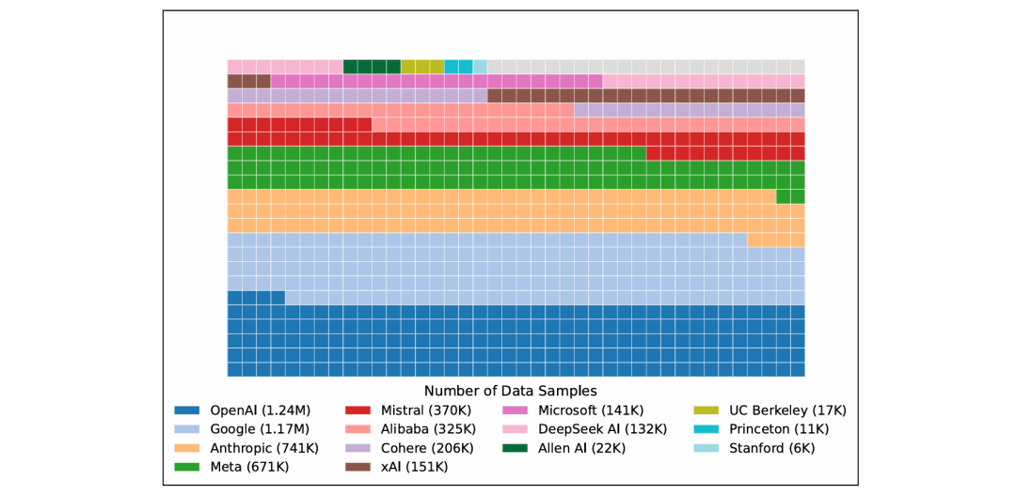
Task: Click the OpenAI blue legend swatch
Action: click(x=187, y=410)
